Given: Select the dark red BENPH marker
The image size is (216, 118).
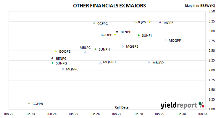Looking at the screenshot, I should click(117, 32).
